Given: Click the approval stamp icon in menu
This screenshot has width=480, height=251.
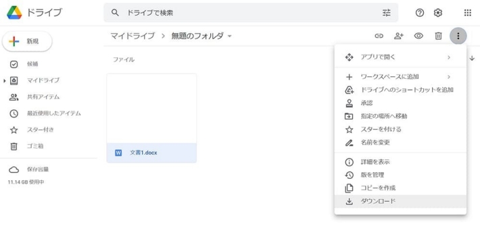Looking at the screenshot, I should (x=350, y=103).
